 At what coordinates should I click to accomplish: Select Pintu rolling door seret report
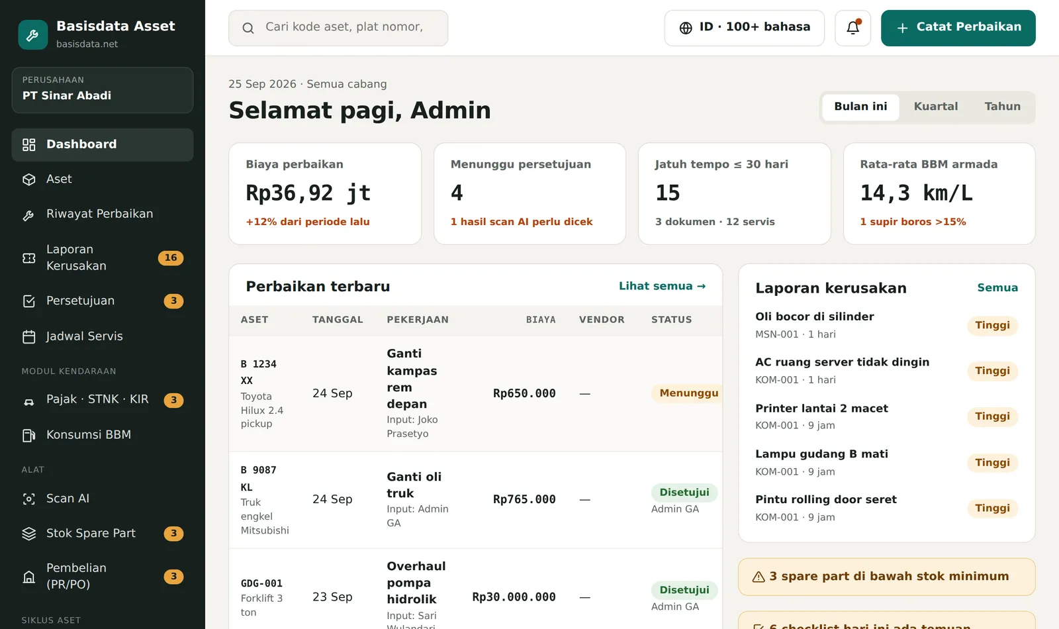pyautogui.click(x=887, y=508)
